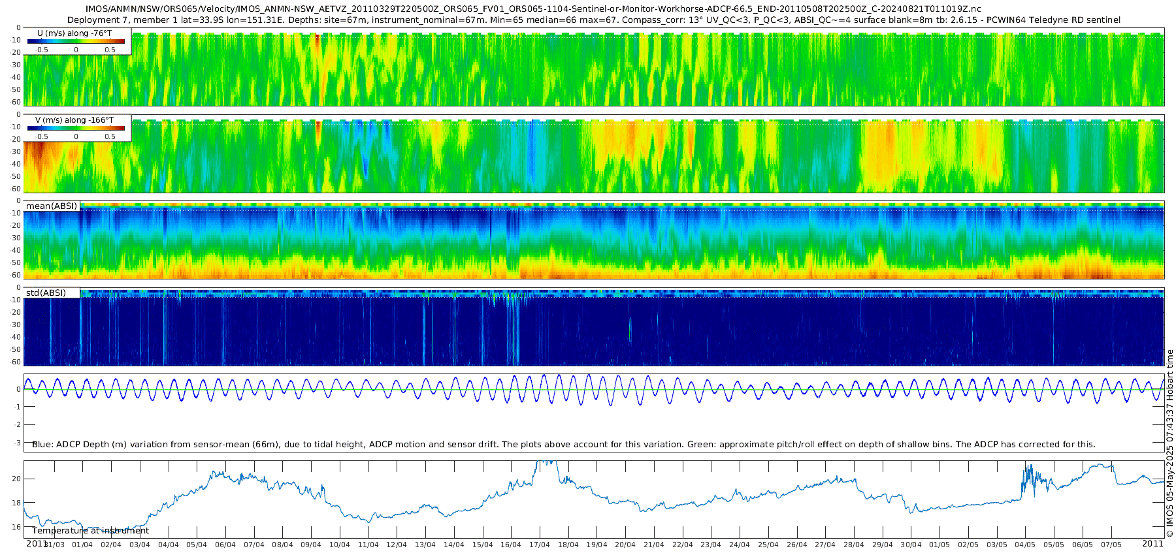The image size is (1176, 555).
Task: Click the 04/05 date tick label
Action: (x=1025, y=545)
